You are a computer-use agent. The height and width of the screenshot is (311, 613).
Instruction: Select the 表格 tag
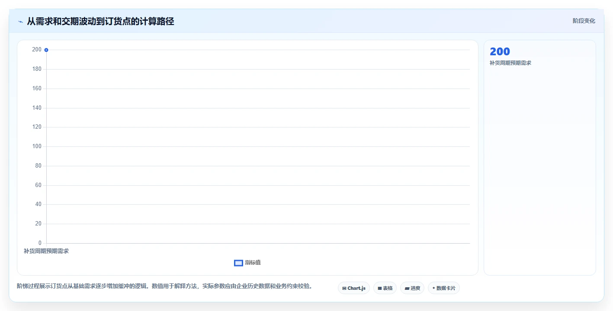(385, 288)
